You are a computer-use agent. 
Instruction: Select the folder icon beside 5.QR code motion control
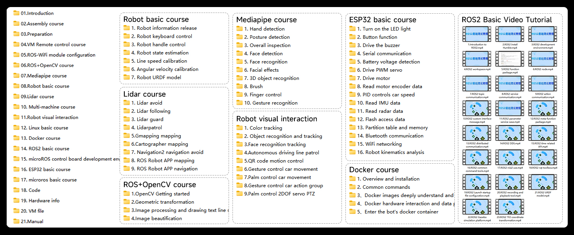pyautogui.click(x=240, y=161)
